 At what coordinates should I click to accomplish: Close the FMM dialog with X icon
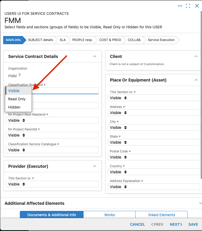tap(197, 6)
